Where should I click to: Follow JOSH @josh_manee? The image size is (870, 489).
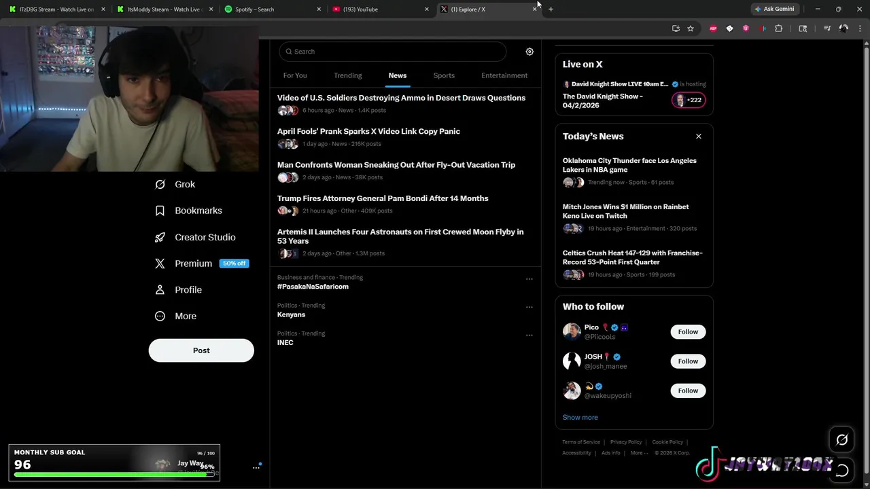(x=688, y=361)
